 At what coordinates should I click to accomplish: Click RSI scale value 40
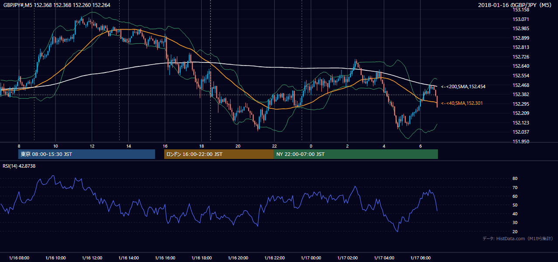(515, 214)
